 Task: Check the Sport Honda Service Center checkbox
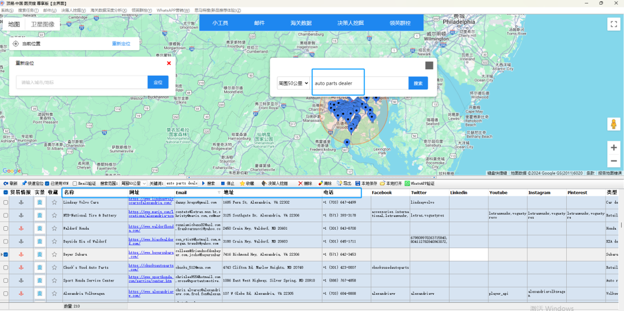(6, 280)
